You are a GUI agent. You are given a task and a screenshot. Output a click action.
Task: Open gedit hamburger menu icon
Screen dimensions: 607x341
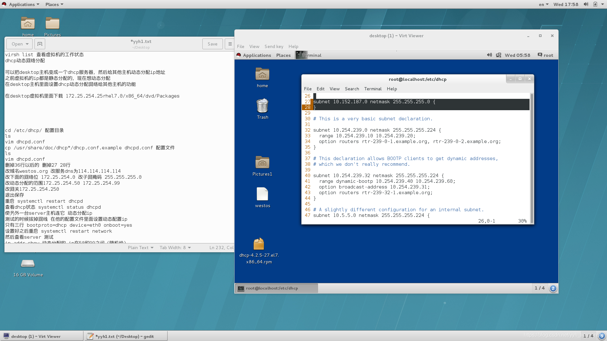[x=230, y=44]
